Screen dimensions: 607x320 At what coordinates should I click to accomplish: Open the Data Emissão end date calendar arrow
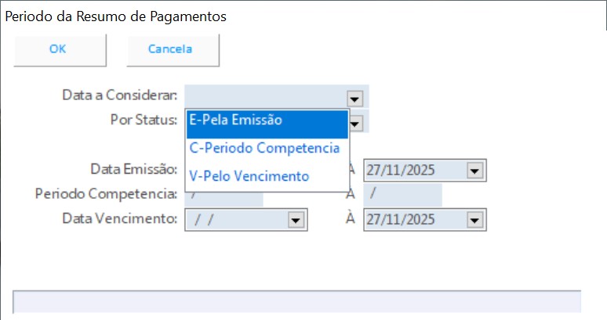point(473,171)
